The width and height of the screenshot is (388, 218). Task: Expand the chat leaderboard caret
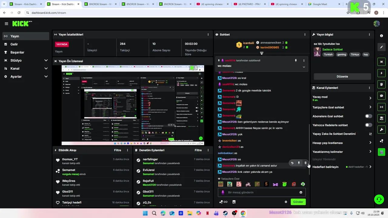point(262,53)
